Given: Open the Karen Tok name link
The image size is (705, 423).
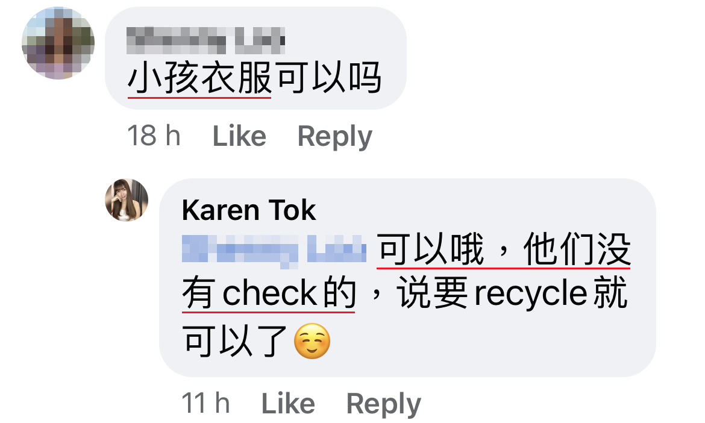Looking at the screenshot, I should tap(249, 210).
